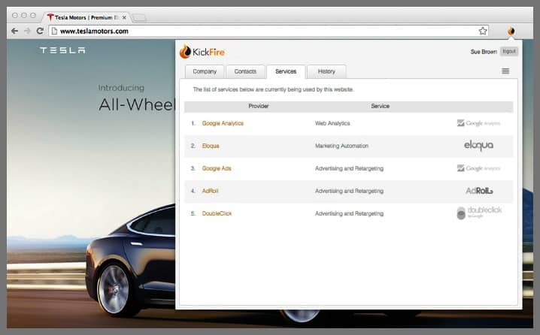Click the DoubleClick provider link

pos(217,213)
